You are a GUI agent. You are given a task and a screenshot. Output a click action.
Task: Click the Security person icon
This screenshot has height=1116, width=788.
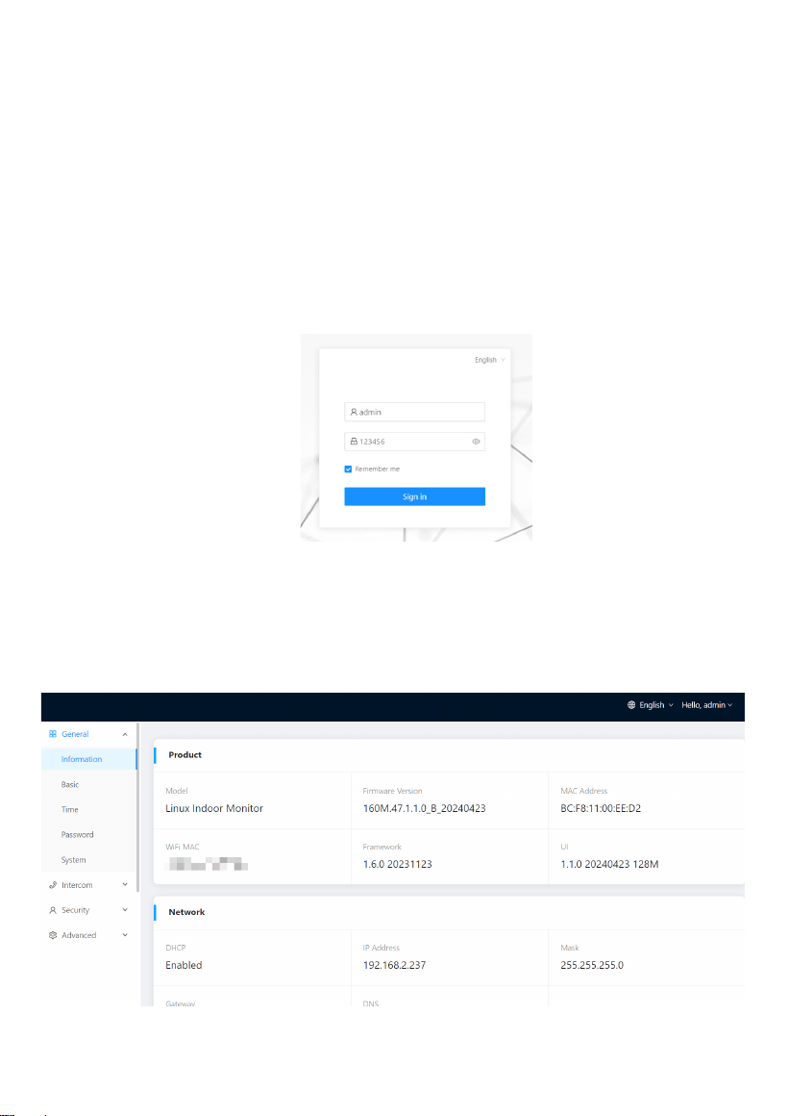click(53, 910)
